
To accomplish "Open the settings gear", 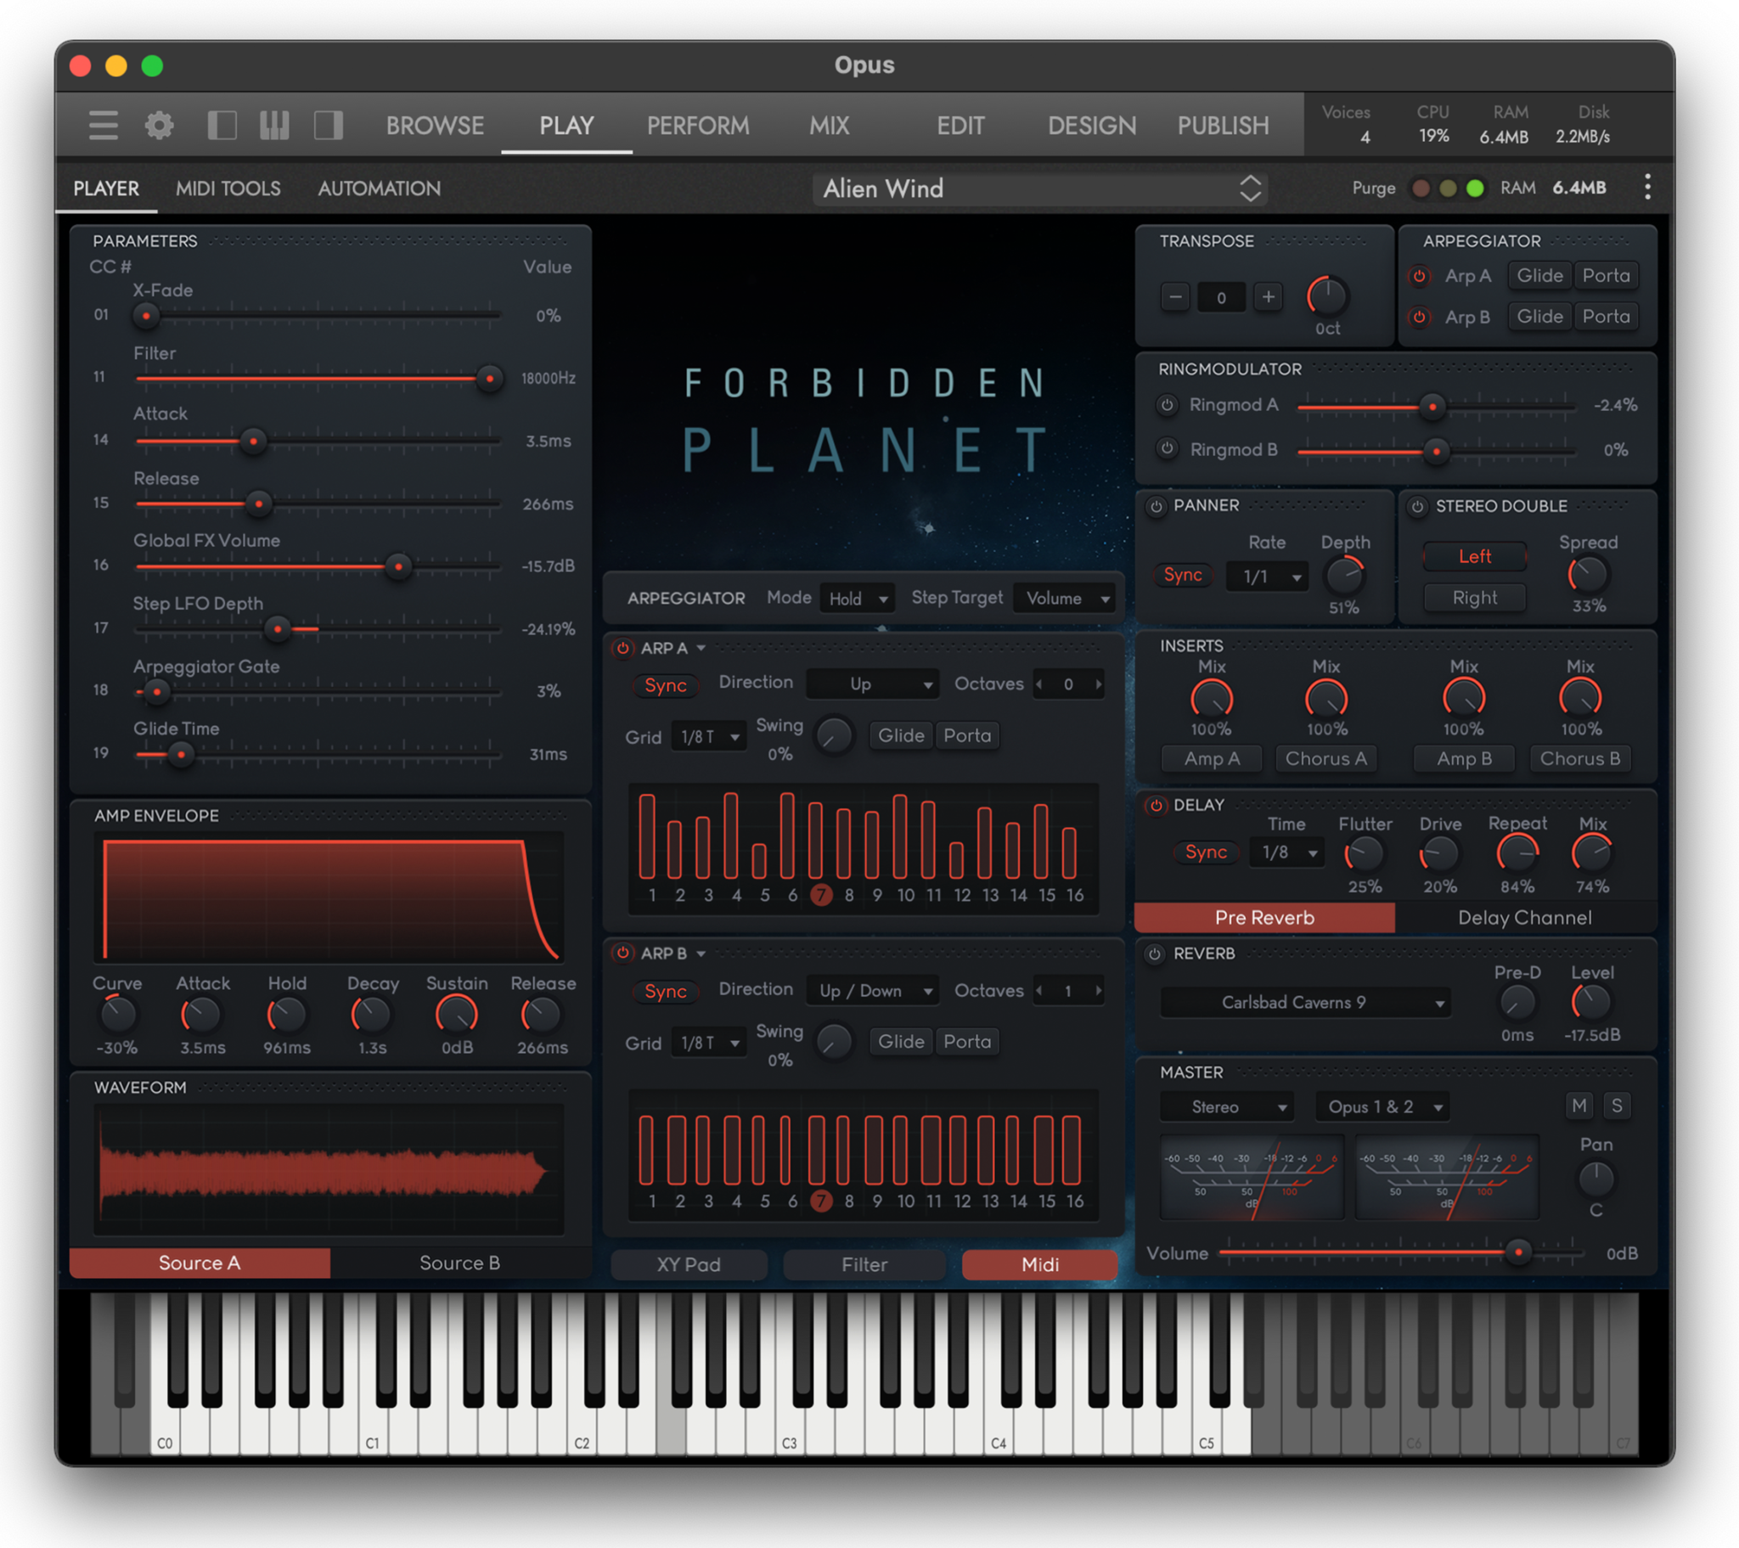I will pos(159,125).
